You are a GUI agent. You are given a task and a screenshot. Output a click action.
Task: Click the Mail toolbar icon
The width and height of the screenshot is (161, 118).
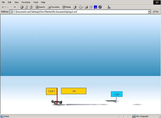(80, 7)
